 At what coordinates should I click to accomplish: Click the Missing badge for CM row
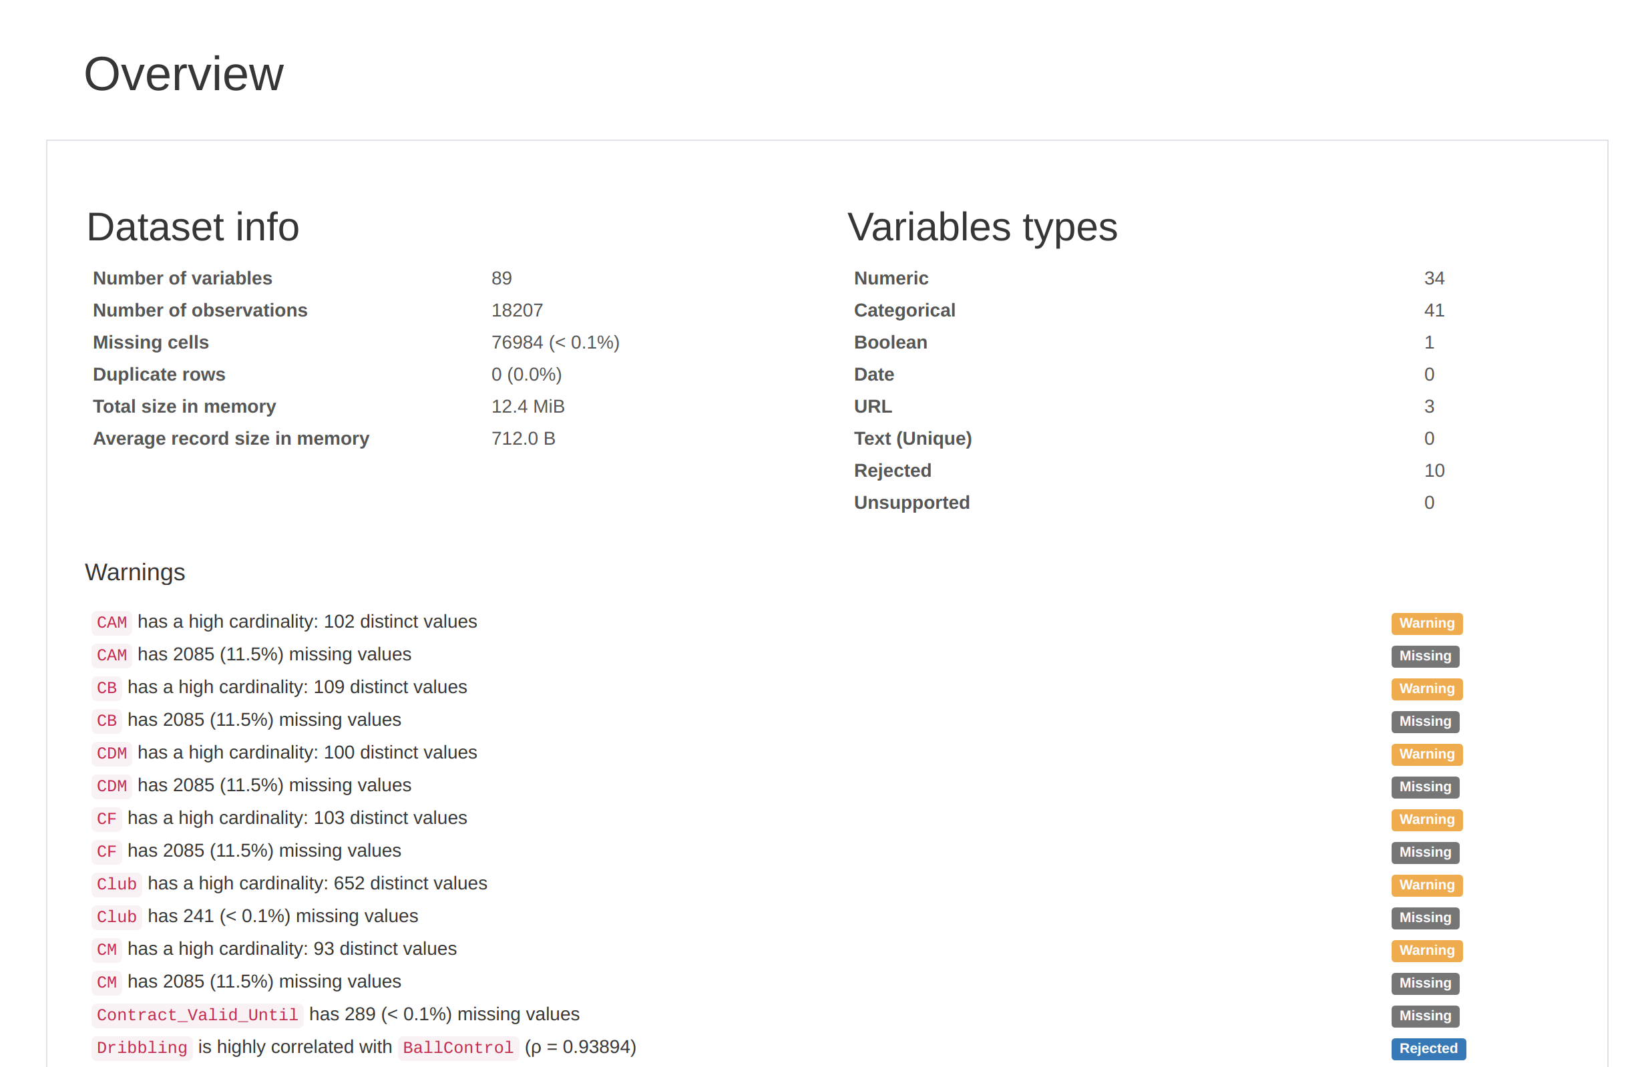[1424, 983]
